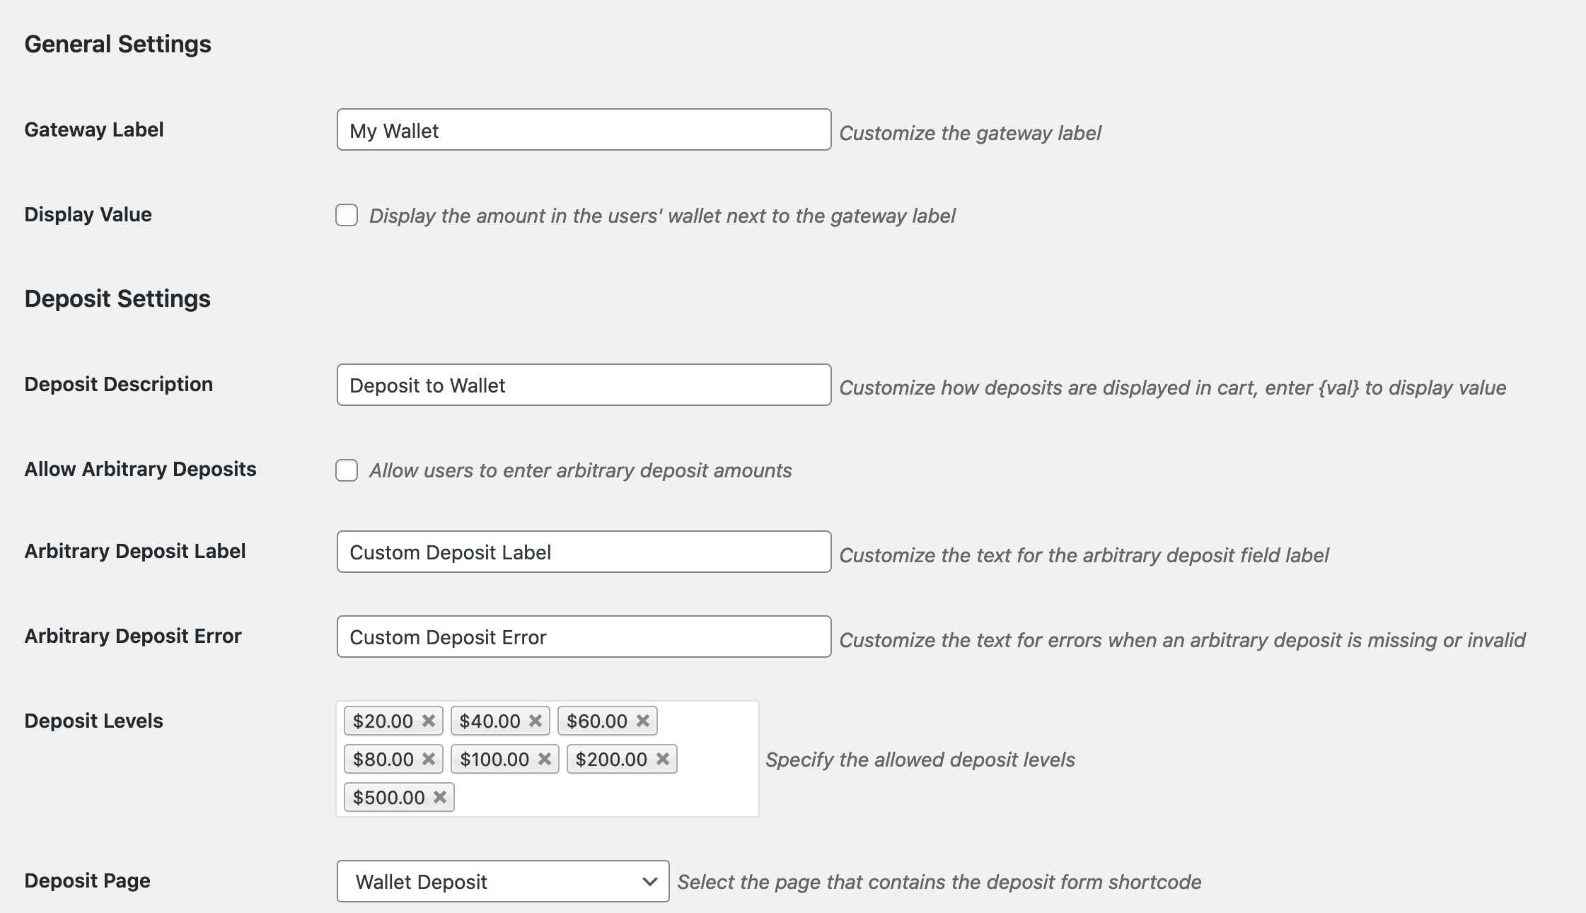Check Allow Arbitrary Deposits option
Image resolution: width=1586 pixels, height=913 pixels.
point(347,470)
